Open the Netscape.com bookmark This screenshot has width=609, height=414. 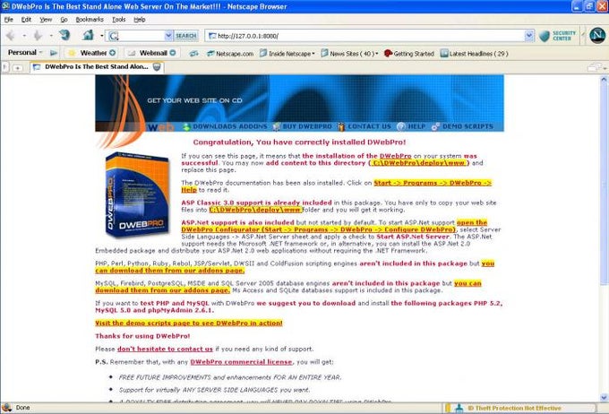230,54
